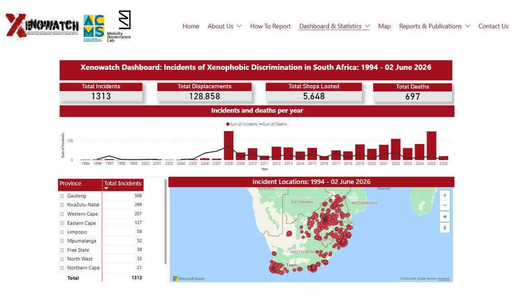
Task: Expand the KwaZulu-Natal province row
Action: pyautogui.click(x=62, y=205)
